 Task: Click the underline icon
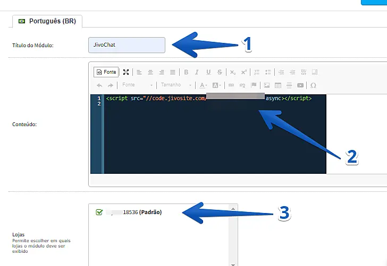pyautogui.click(x=208, y=72)
